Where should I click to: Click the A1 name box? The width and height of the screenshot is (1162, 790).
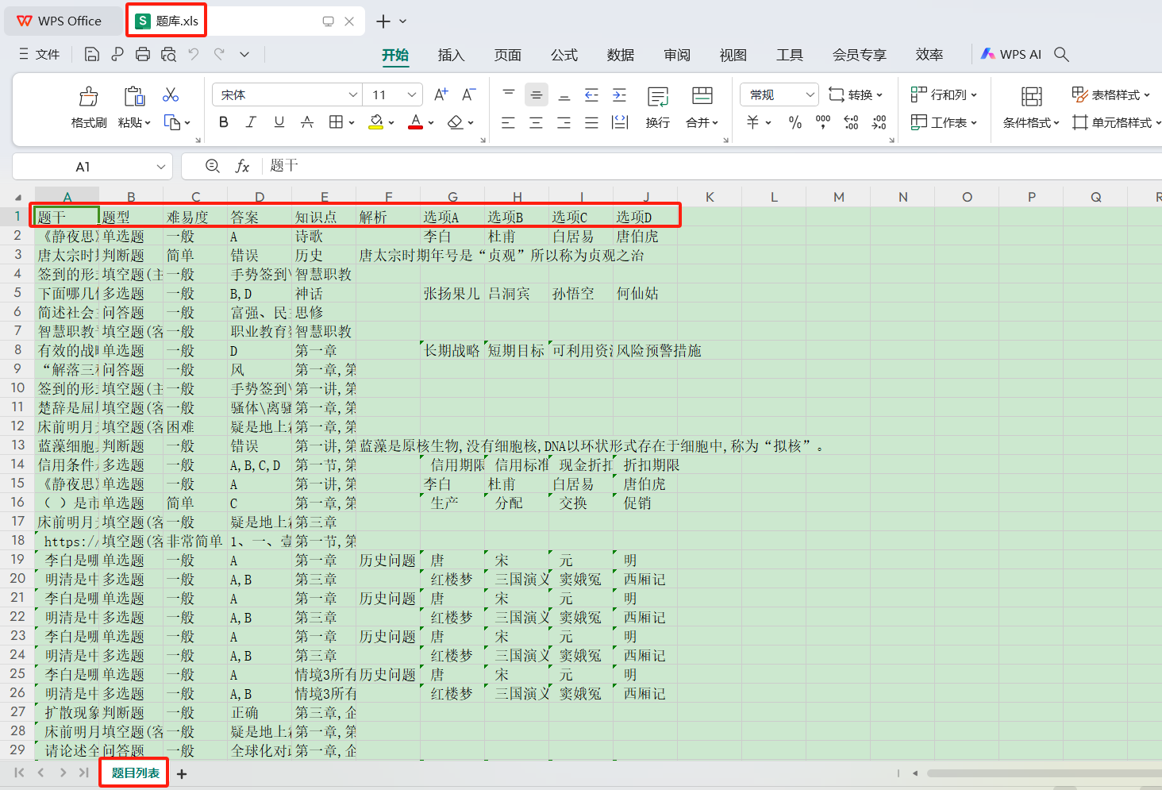click(x=83, y=166)
